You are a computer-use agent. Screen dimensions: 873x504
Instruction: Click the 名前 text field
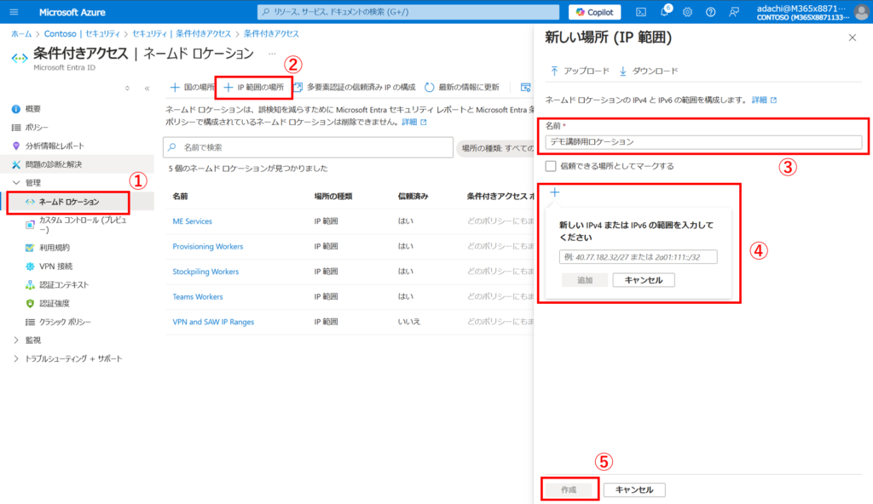703,142
